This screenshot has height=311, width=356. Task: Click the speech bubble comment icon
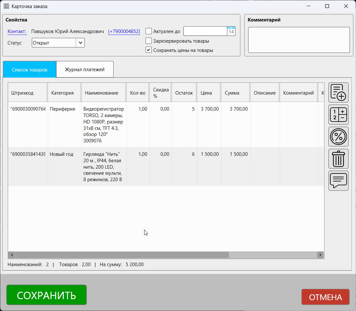tap(338, 181)
